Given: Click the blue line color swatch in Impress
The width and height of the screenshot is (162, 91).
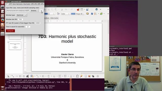Looking at the screenshot, I should pyautogui.click(x=46, y=14).
